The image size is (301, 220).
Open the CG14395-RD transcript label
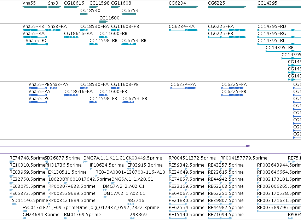click(x=272, y=27)
